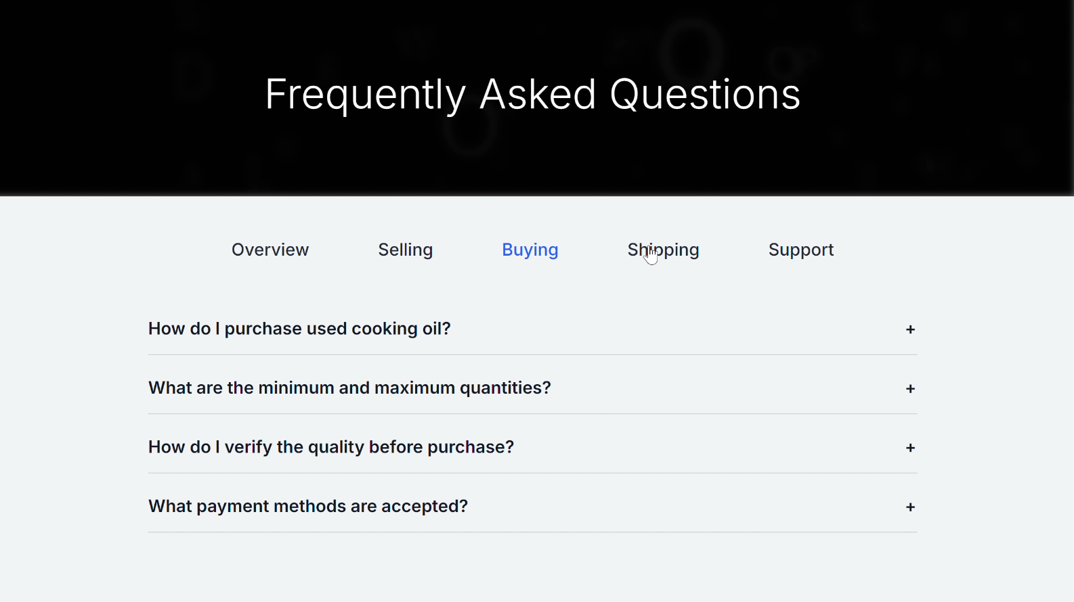Click the divider under the quantities question
Viewport: 1074px width, 602px height.
point(532,414)
